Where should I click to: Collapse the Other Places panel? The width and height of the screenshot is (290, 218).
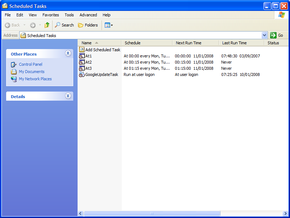point(68,53)
